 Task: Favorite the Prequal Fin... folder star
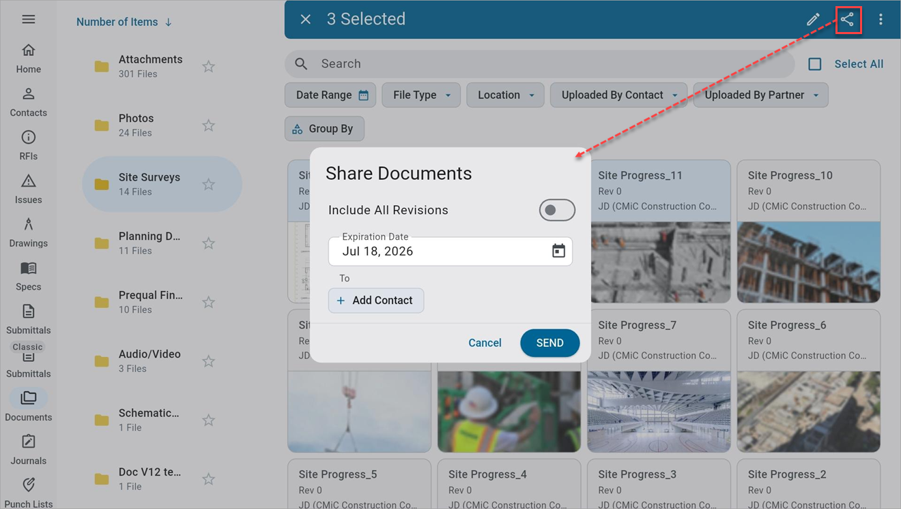click(x=209, y=302)
